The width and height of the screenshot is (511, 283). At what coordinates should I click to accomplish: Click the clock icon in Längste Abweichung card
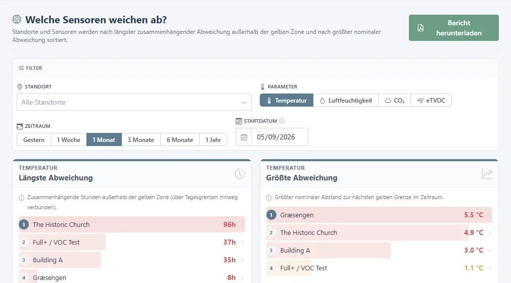[x=240, y=173]
